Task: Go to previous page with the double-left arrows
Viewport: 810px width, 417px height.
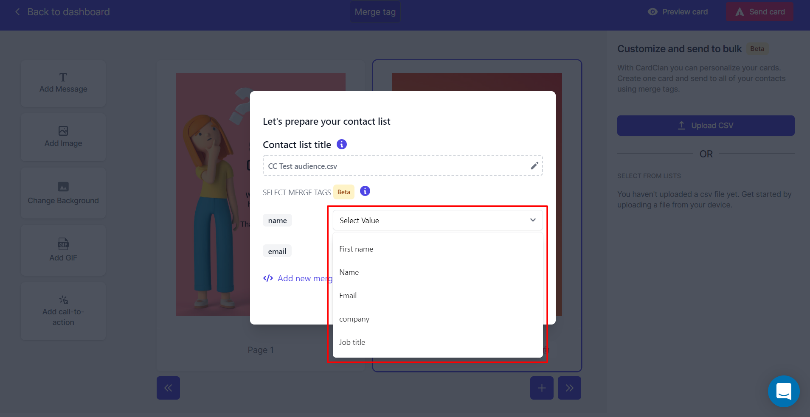Action: (168, 388)
